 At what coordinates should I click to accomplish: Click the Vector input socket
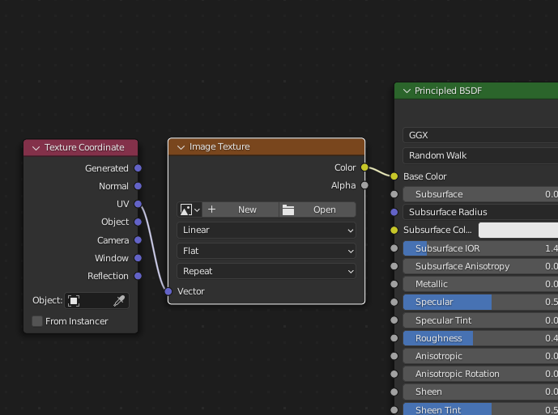click(168, 291)
